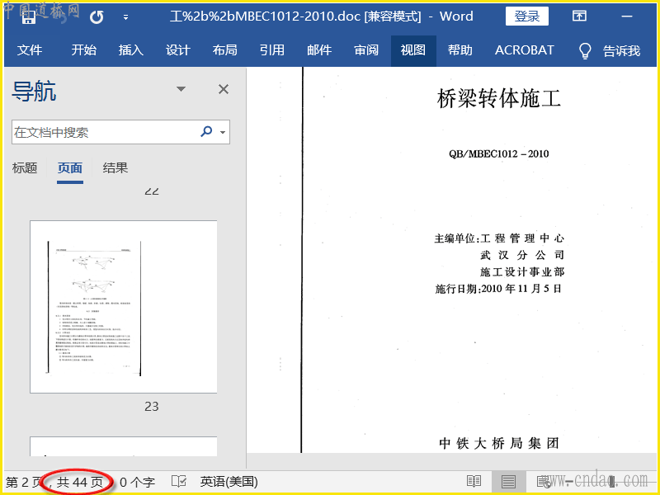Switch to the 设计 ribbon tab
This screenshot has height=495, width=660.
pos(177,50)
